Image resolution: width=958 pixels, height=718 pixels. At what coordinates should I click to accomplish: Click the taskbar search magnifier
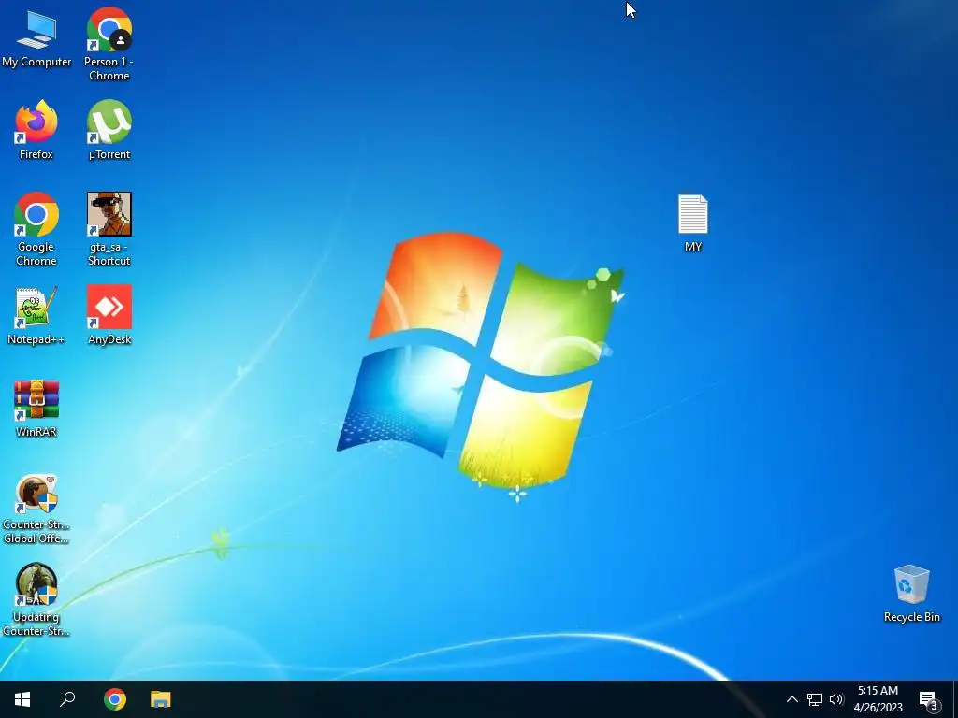67,699
